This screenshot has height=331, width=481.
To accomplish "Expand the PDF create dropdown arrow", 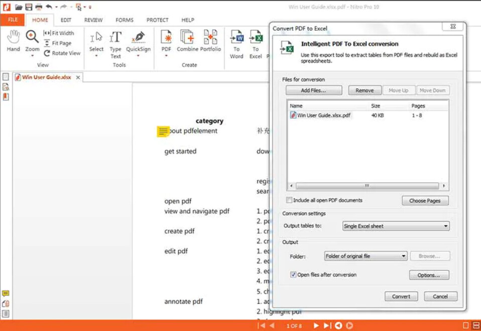I will click(166, 56).
